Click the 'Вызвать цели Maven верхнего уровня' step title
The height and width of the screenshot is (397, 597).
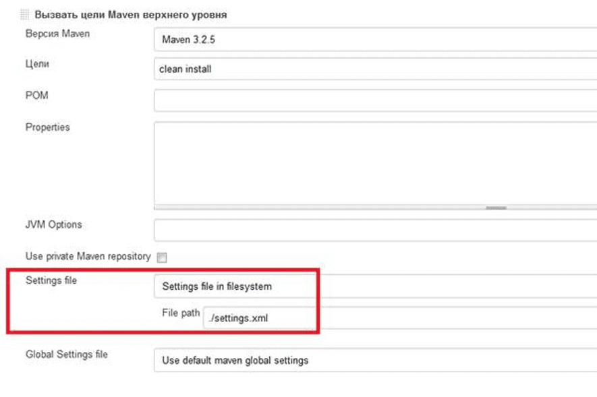point(130,15)
